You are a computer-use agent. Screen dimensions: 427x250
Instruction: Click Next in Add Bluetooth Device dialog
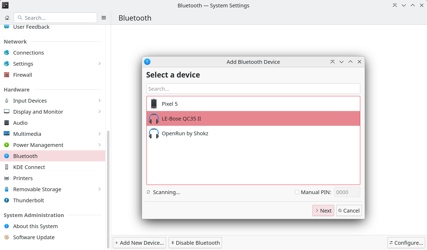coord(323,210)
